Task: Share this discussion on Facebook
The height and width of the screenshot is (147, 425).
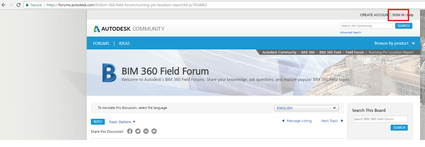Action: 130,131
